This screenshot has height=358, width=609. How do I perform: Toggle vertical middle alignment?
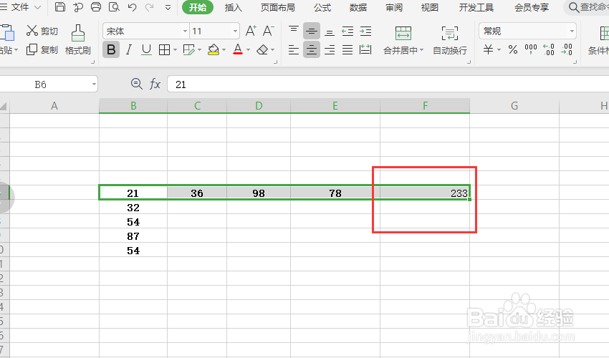(x=312, y=31)
